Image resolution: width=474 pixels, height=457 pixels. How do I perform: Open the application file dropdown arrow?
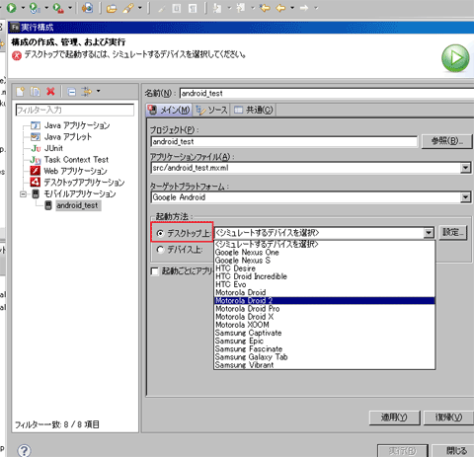click(465, 168)
